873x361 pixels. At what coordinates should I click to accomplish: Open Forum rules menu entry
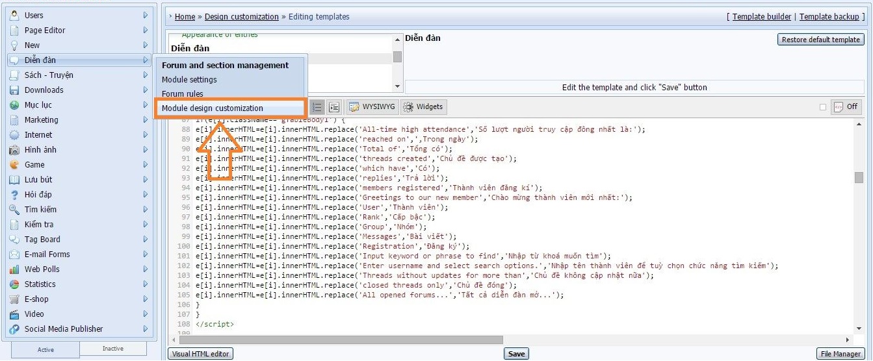coord(182,93)
